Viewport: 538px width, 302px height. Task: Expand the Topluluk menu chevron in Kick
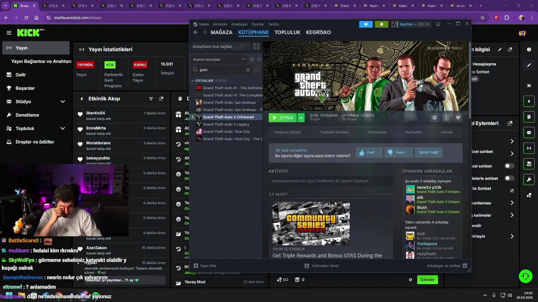63,128
